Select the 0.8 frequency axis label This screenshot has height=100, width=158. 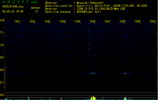[2, 70]
